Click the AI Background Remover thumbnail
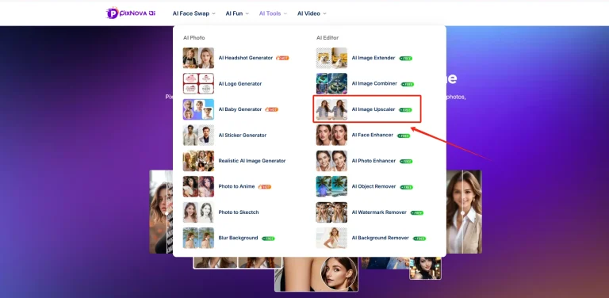The height and width of the screenshot is (298, 609). tap(331, 238)
